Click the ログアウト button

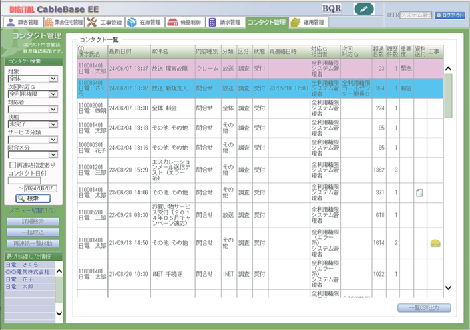point(449,15)
